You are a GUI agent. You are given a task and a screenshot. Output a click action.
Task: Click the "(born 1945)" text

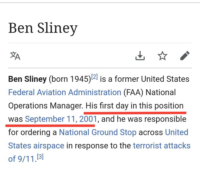pos(70,79)
